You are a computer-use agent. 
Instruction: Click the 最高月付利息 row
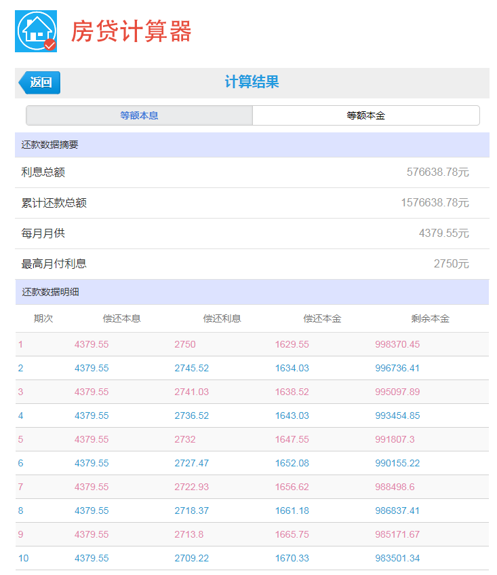[252, 264]
